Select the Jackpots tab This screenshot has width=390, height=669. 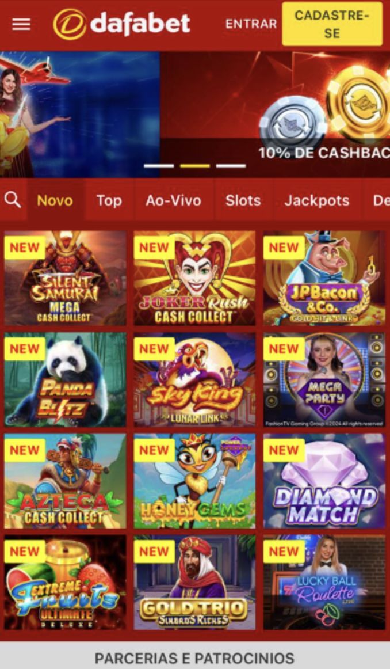pyautogui.click(x=317, y=200)
